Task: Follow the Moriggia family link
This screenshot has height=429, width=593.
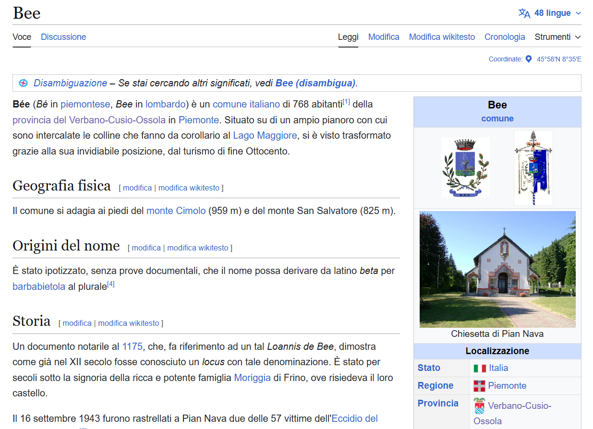Action: pyautogui.click(x=253, y=378)
